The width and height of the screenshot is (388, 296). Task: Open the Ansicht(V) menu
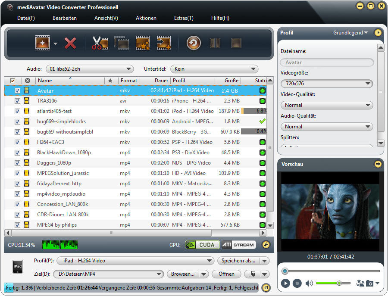point(106,18)
